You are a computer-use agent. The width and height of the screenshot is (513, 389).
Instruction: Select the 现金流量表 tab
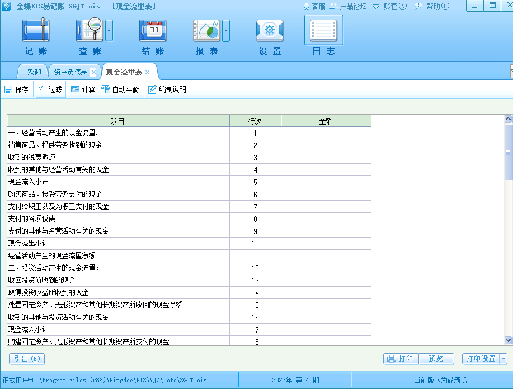click(x=124, y=72)
